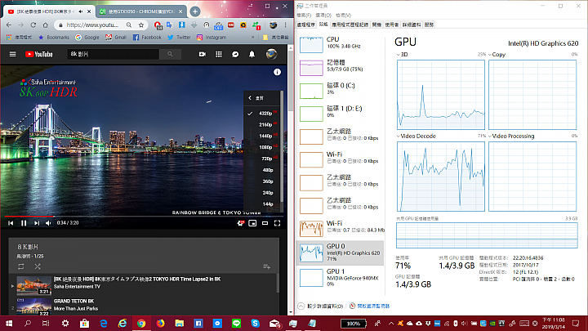Enter fullscreen on video player

[x=278, y=223]
